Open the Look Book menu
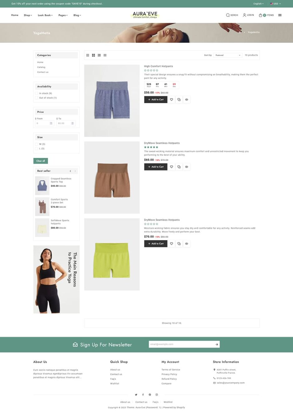The image size is (293, 413). (45, 15)
